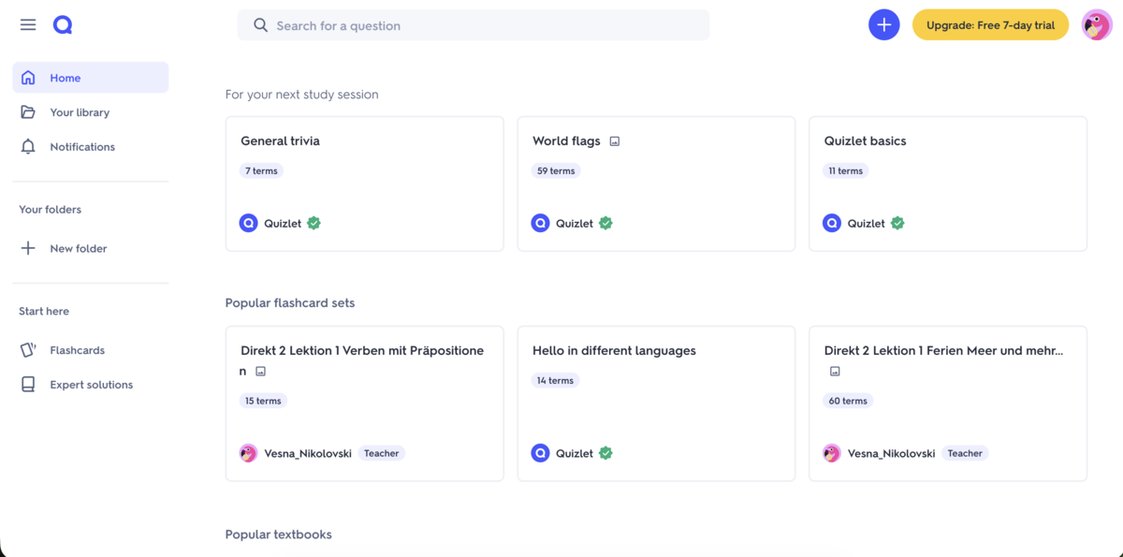Select the Flashcards icon in the sidebar
Viewport: 1123px width, 557px height.
coord(27,349)
